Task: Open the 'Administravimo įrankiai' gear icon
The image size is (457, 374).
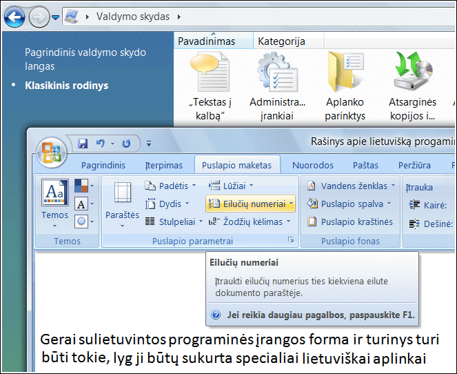Action: click(277, 72)
